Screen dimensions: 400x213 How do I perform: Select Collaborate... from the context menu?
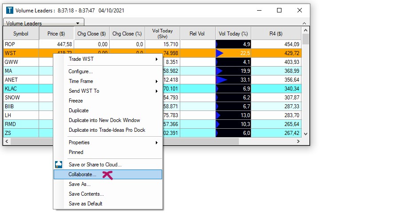82,174
